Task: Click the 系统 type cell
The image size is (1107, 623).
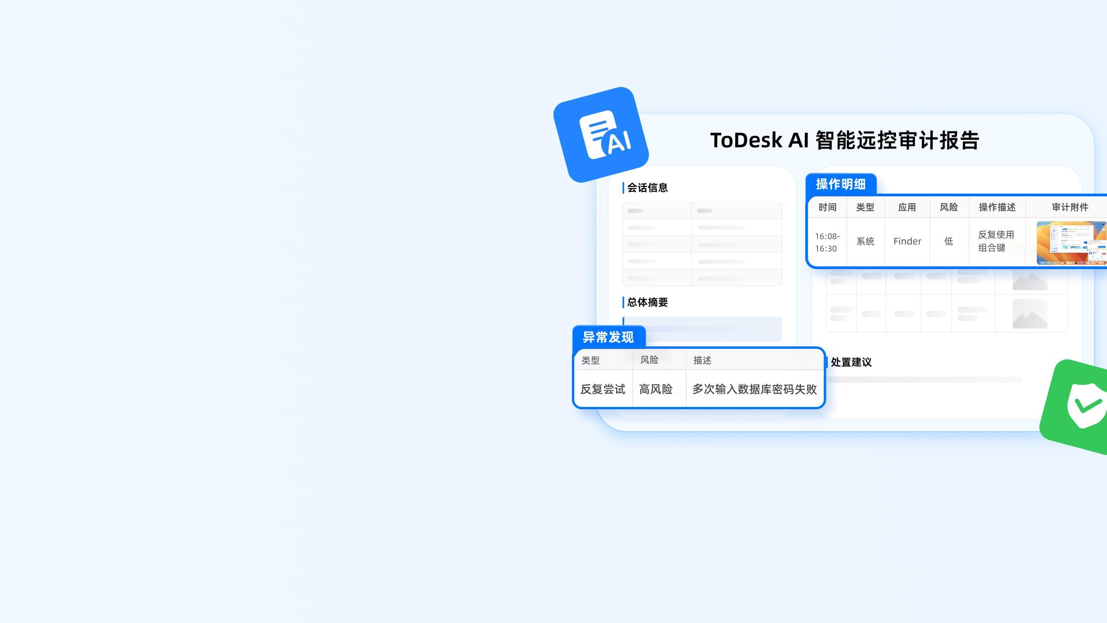Action: coord(865,241)
